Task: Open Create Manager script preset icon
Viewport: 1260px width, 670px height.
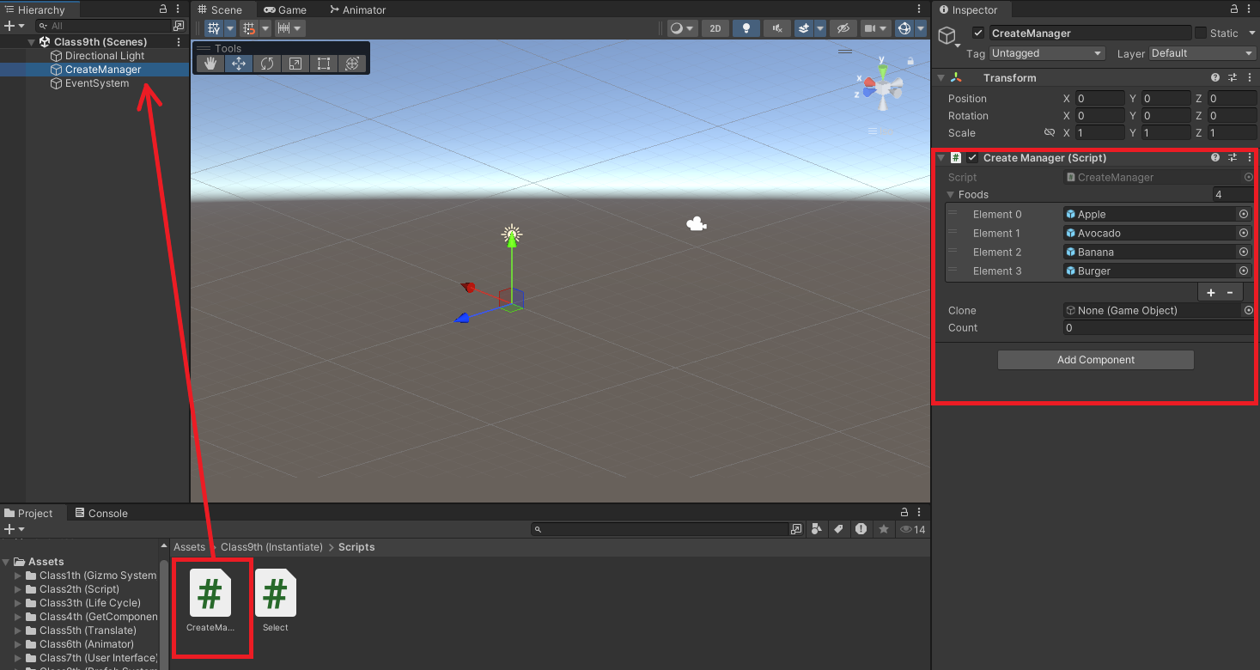Action: (x=1233, y=158)
